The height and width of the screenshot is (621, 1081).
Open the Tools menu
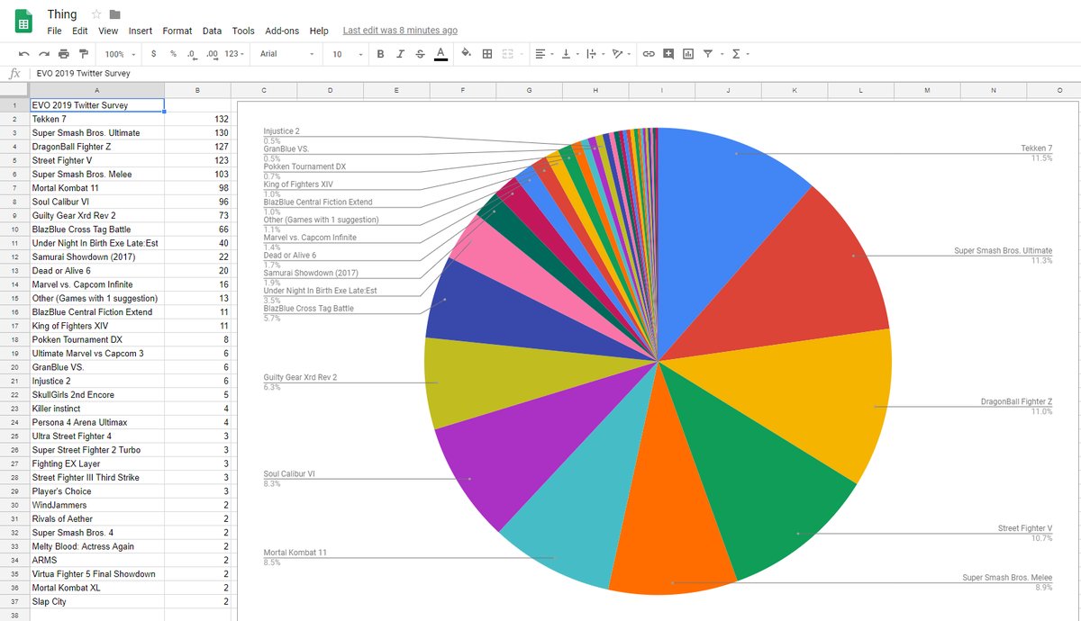coord(243,31)
